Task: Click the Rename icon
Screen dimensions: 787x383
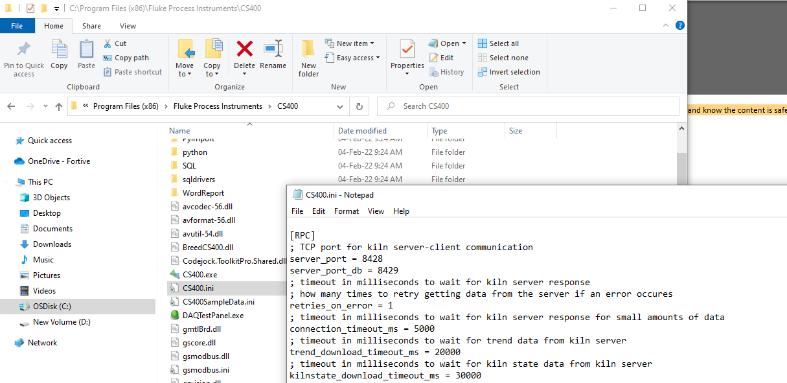Action: 273,49
